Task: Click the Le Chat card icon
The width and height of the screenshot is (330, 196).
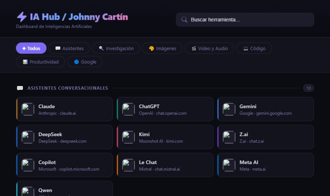Action: [x=128, y=165]
